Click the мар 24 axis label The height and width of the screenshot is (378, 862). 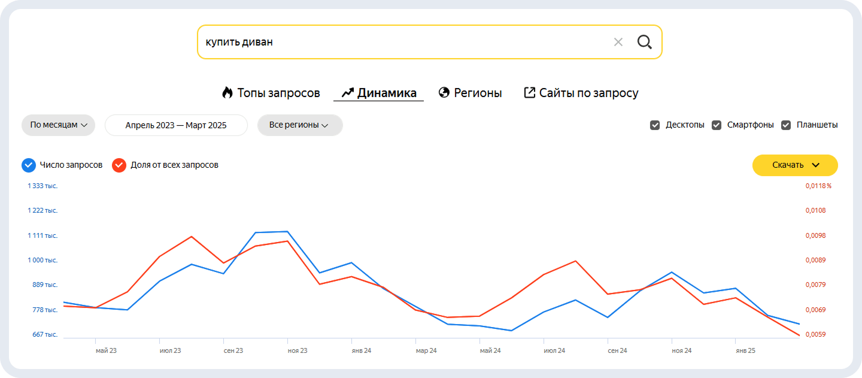tap(426, 350)
